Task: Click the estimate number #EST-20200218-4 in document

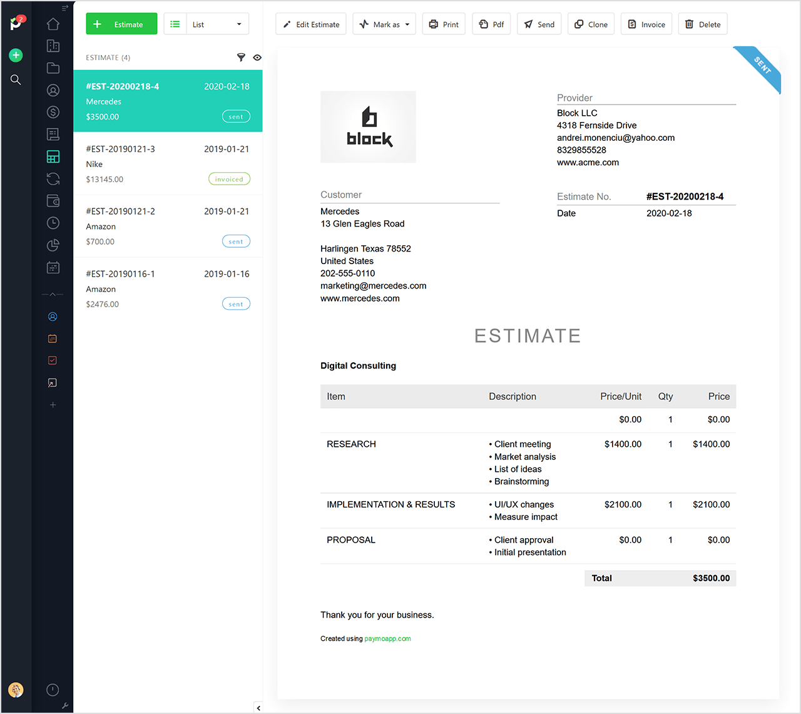Action: click(685, 196)
